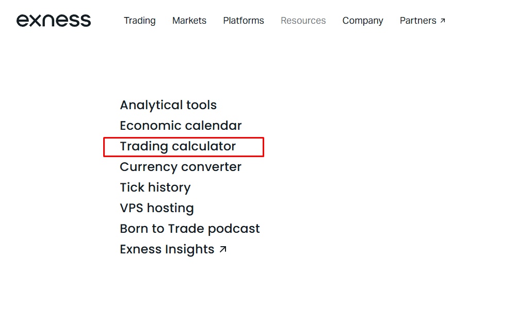
Task: Select Economic calendar from Resources
Action: pyautogui.click(x=181, y=126)
